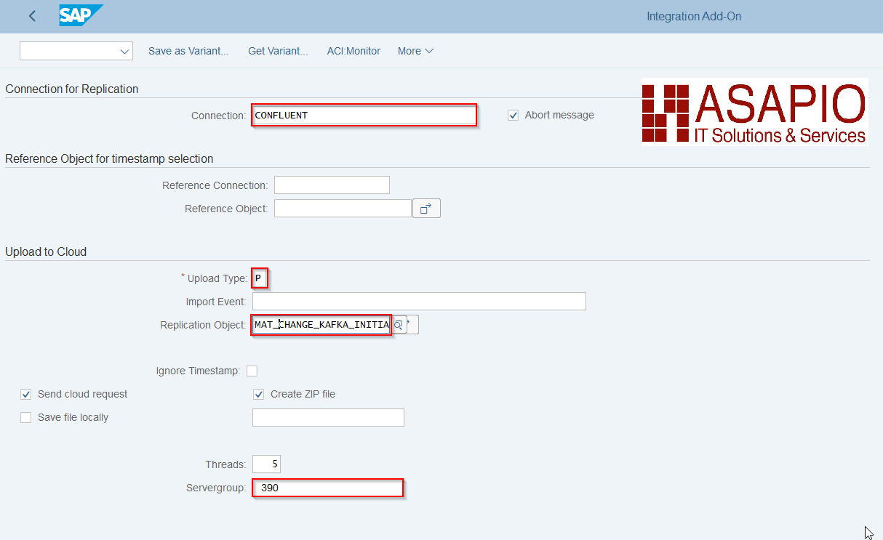Click Reference Object for timestamp selection heading

pyautogui.click(x=109, y=158)
